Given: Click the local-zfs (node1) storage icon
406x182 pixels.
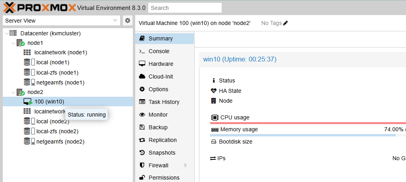Looking at the screenshot, I should [29, 73].
